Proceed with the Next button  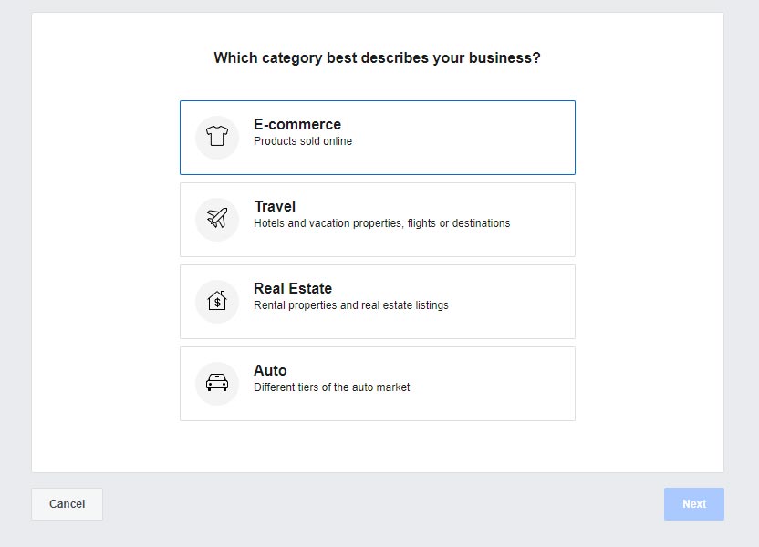[694, 504]
